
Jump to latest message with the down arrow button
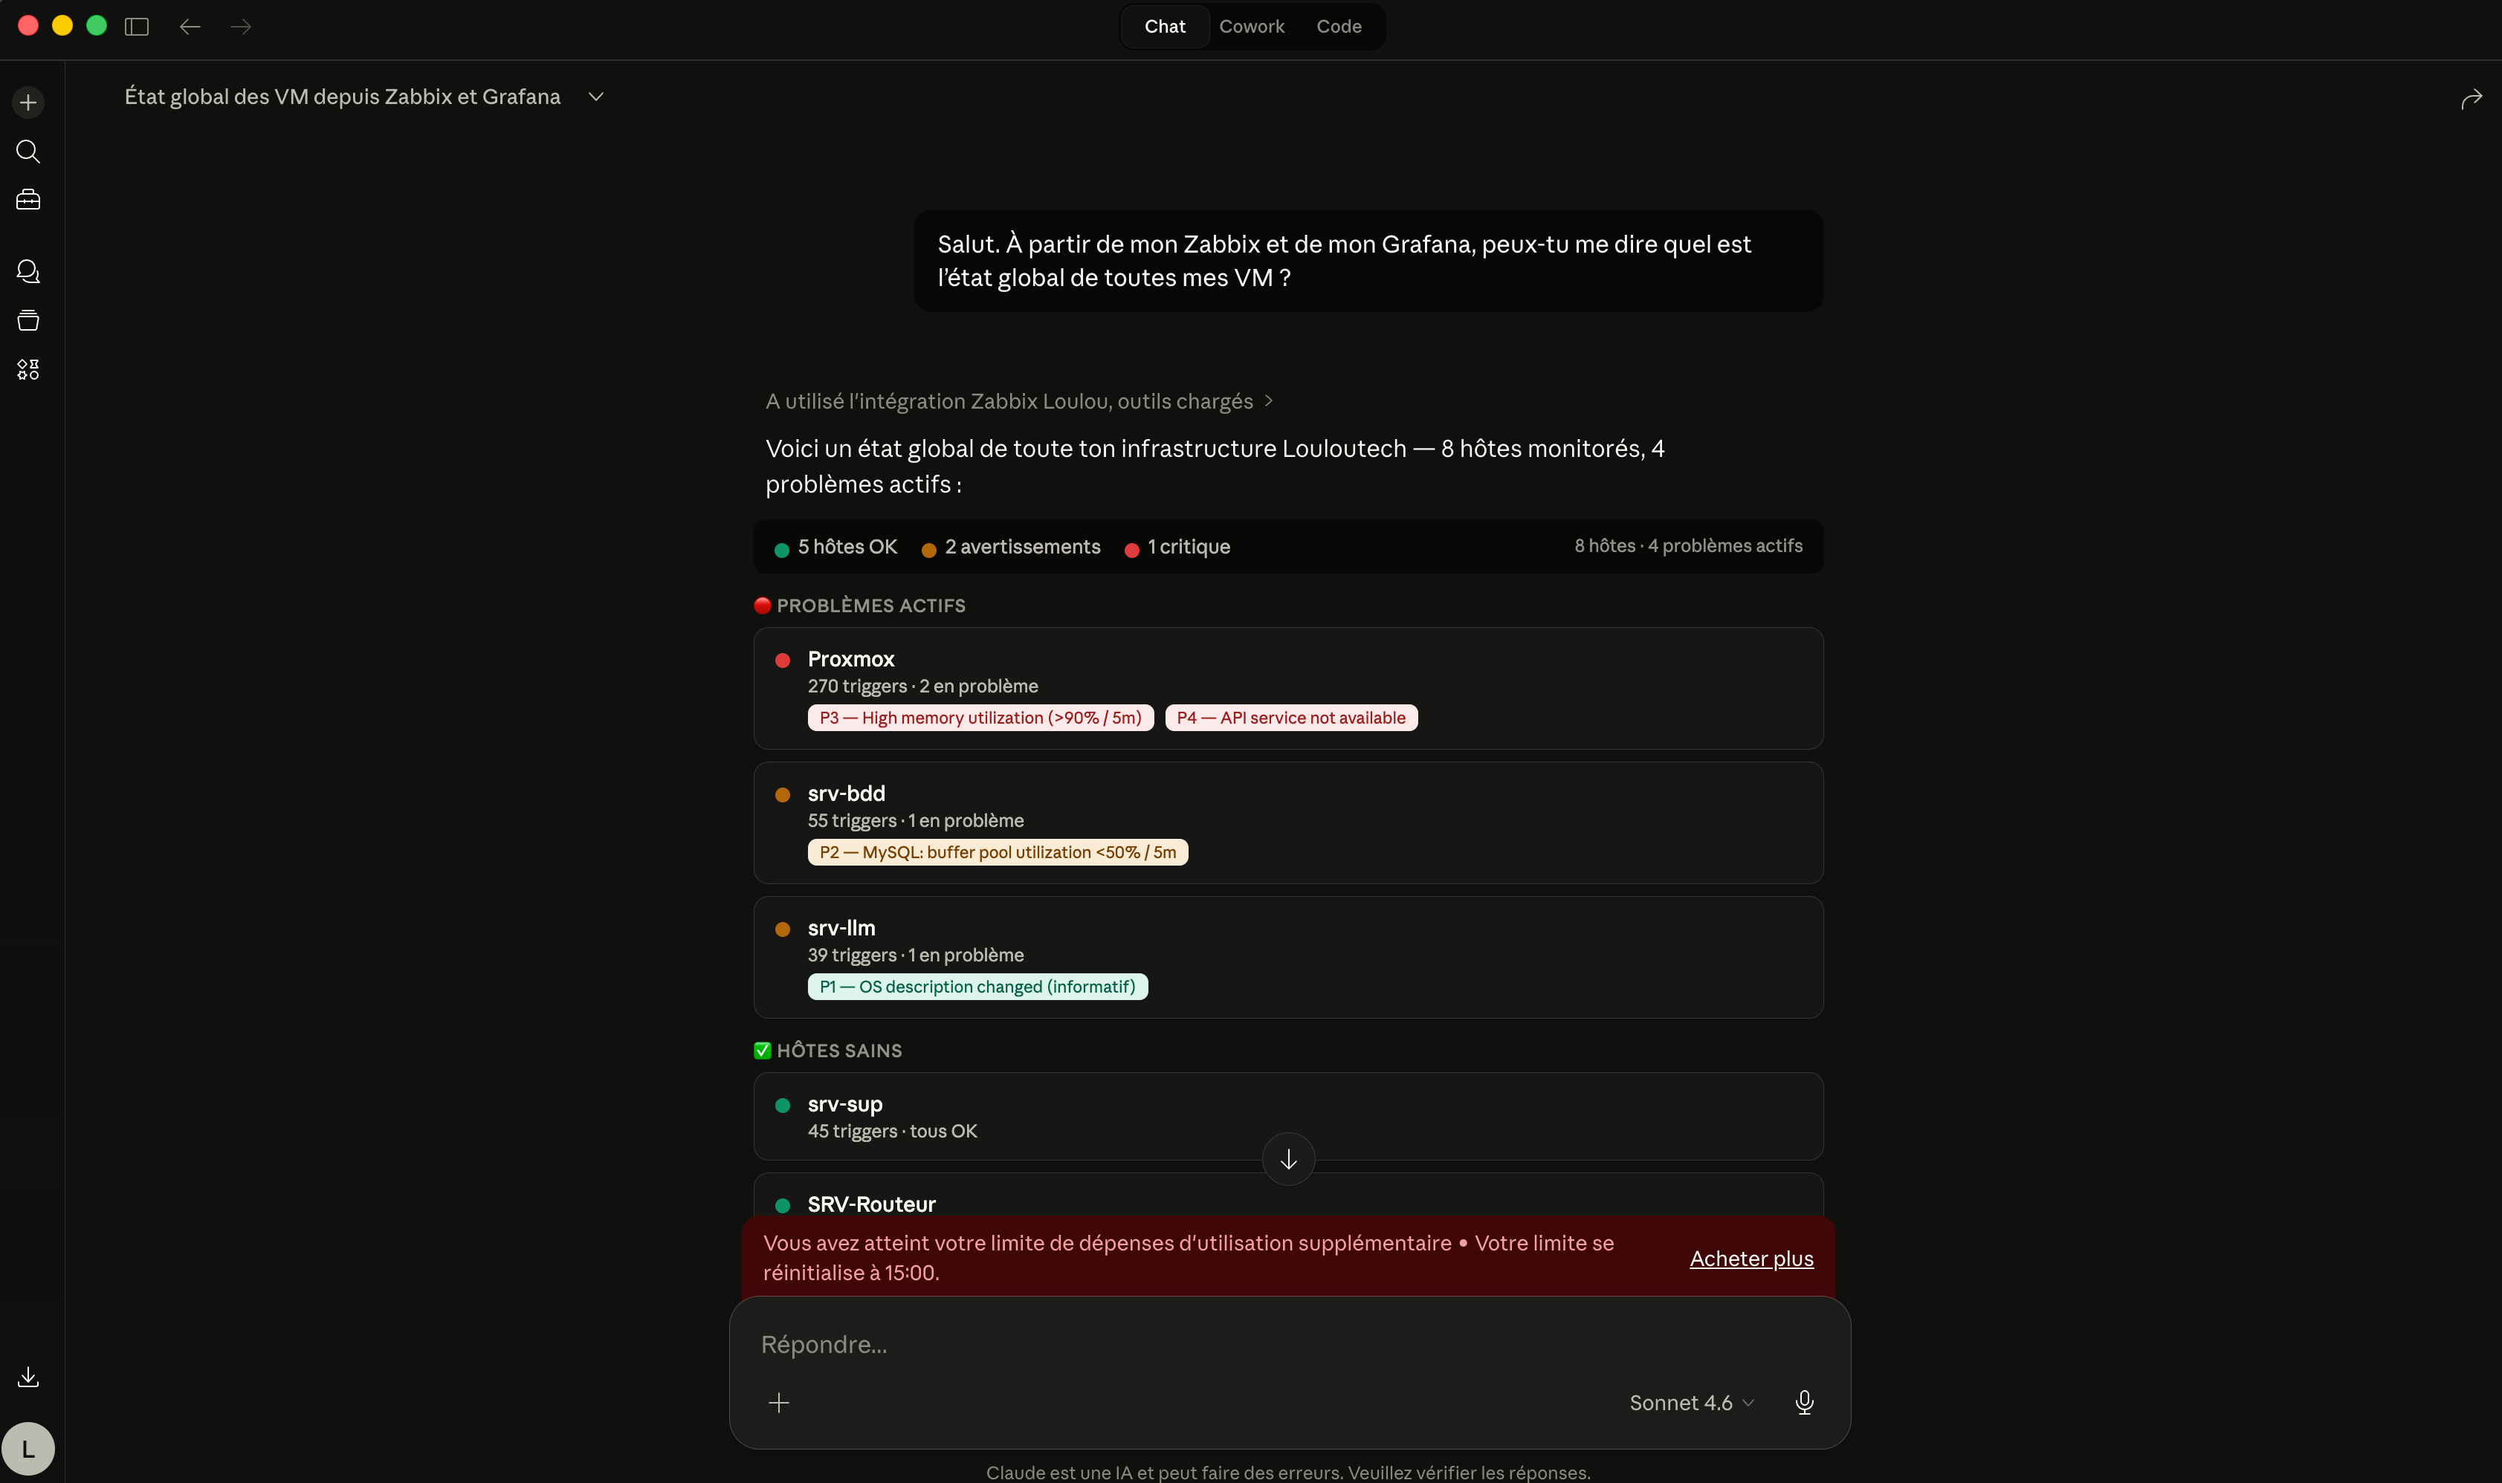tap(1288, 1158)
